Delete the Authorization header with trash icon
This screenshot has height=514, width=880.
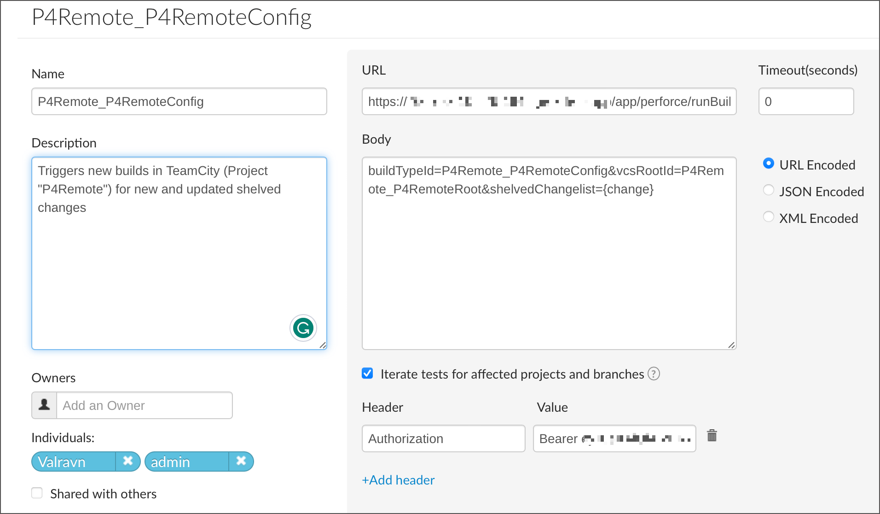[712, 435]
